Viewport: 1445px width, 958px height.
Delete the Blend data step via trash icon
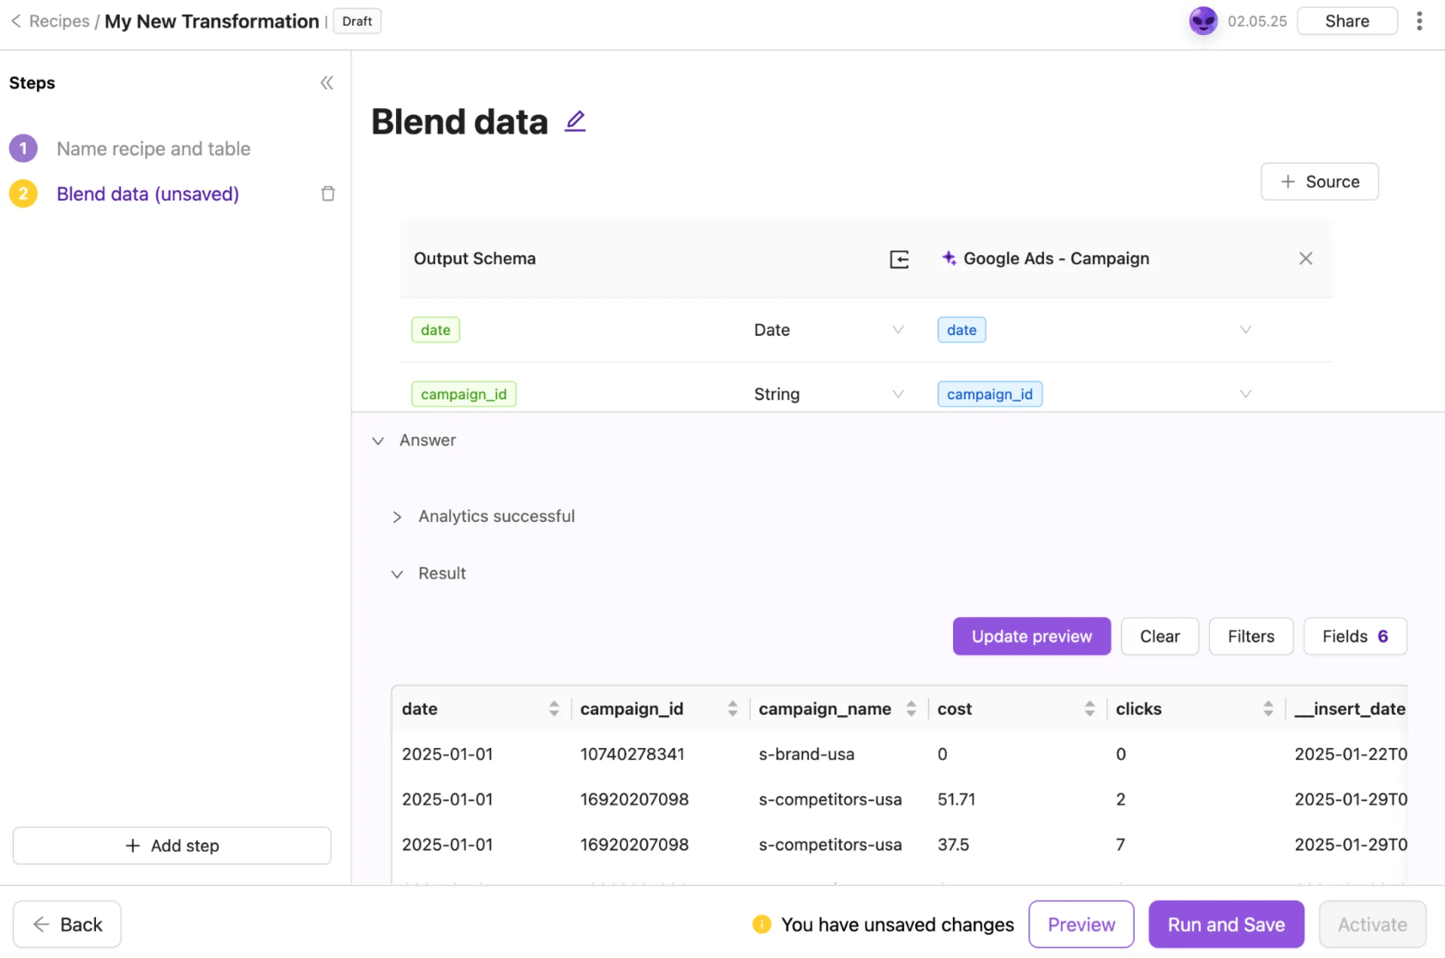327,194
